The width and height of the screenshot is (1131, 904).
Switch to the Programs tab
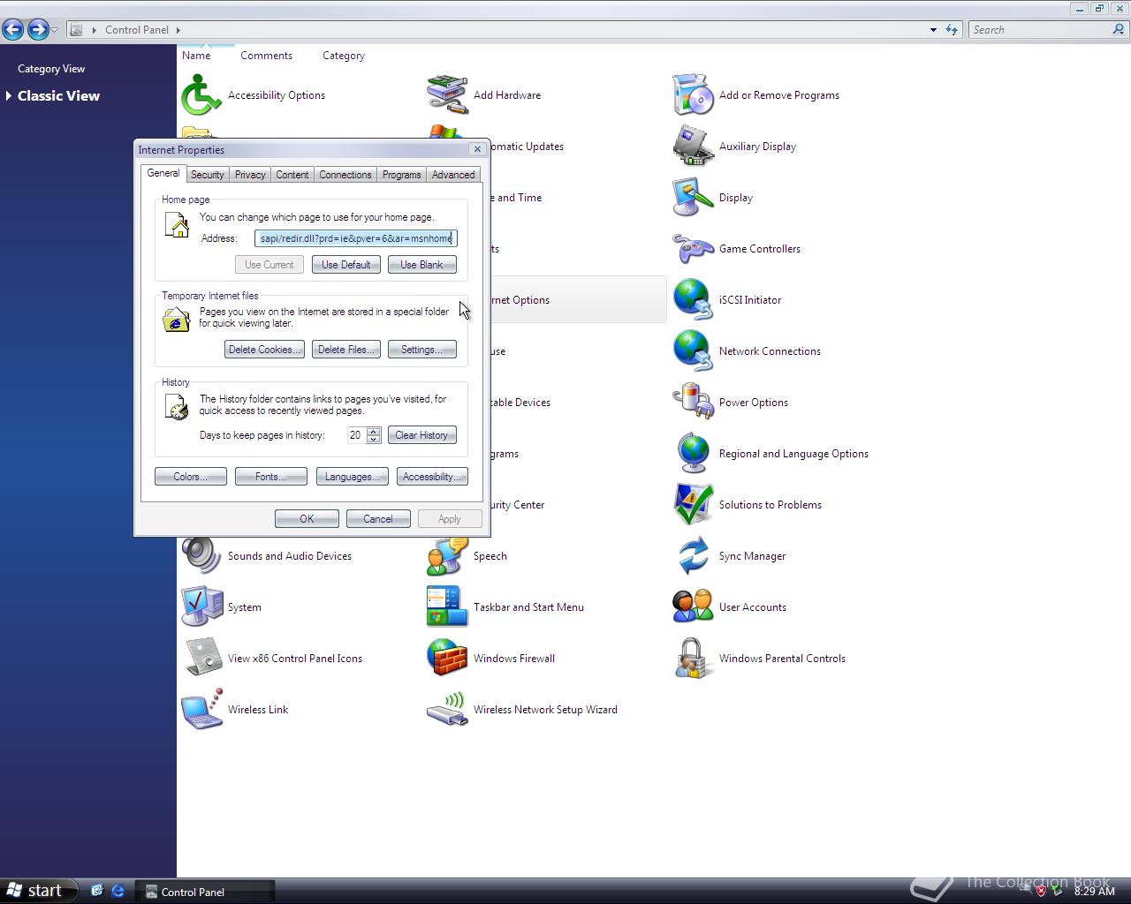pyautogui.click(x=402, y=175)
